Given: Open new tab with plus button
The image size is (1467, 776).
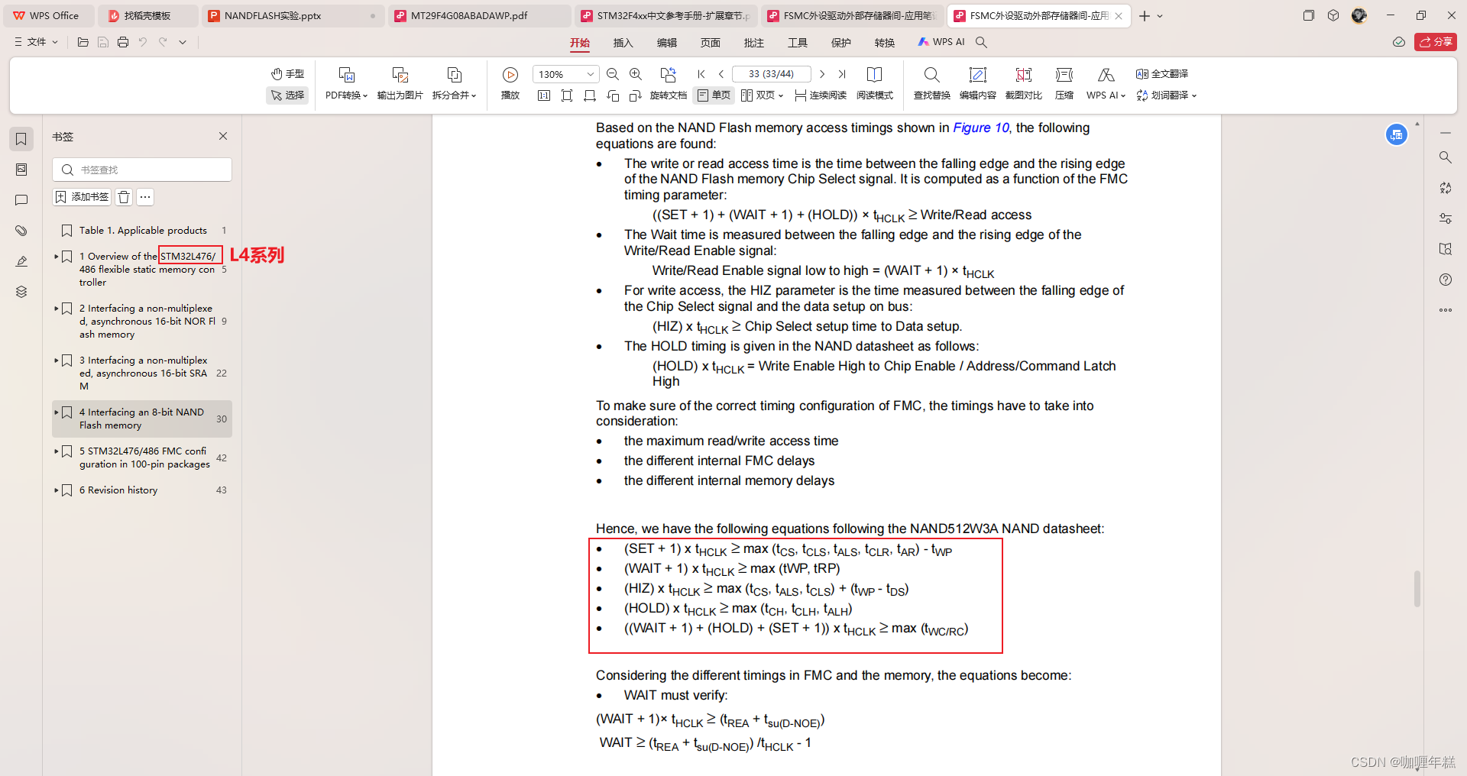Looking at the screenshot, I should point(1144,15).
